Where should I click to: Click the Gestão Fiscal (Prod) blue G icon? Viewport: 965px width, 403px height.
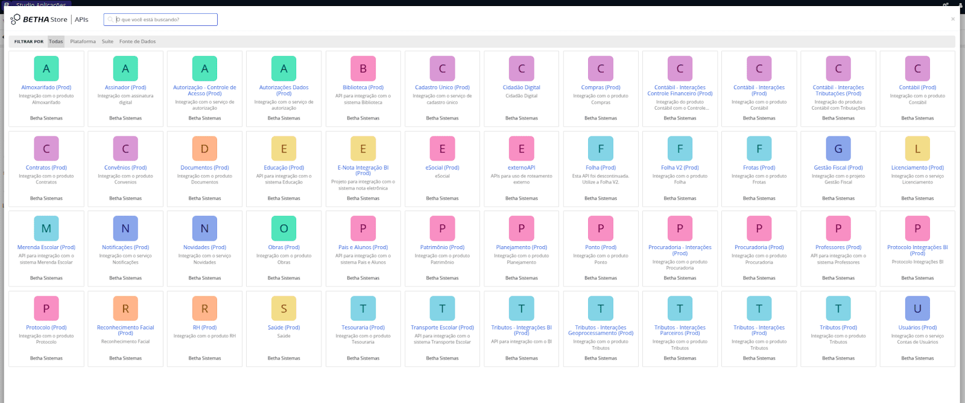[838, 149]
